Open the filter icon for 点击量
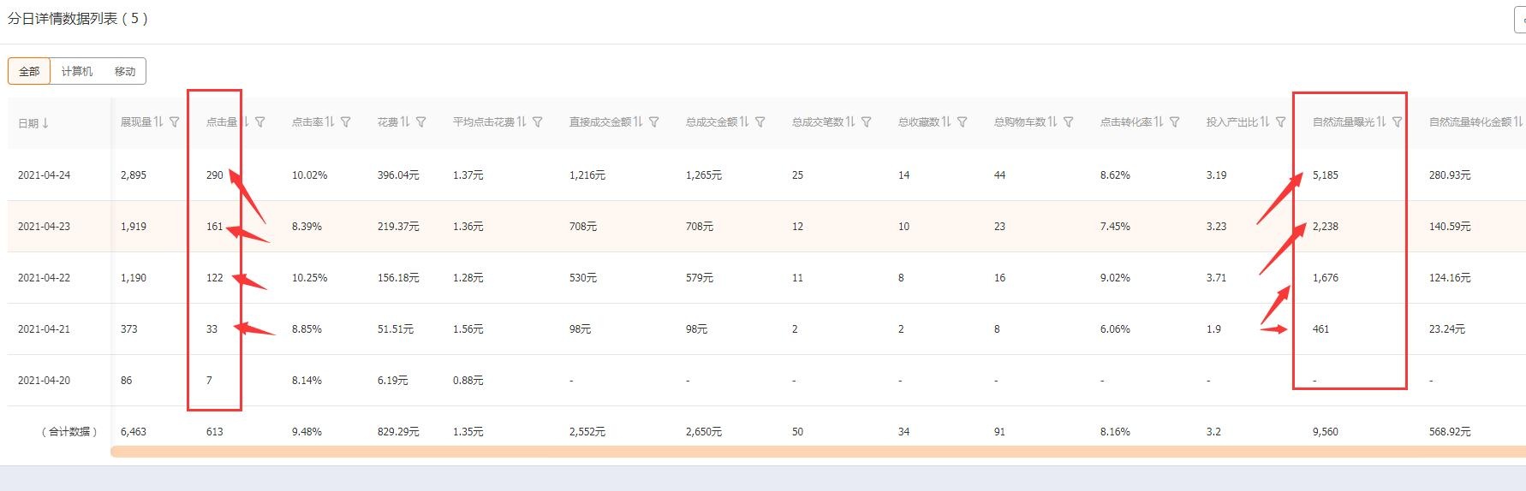 260,122
